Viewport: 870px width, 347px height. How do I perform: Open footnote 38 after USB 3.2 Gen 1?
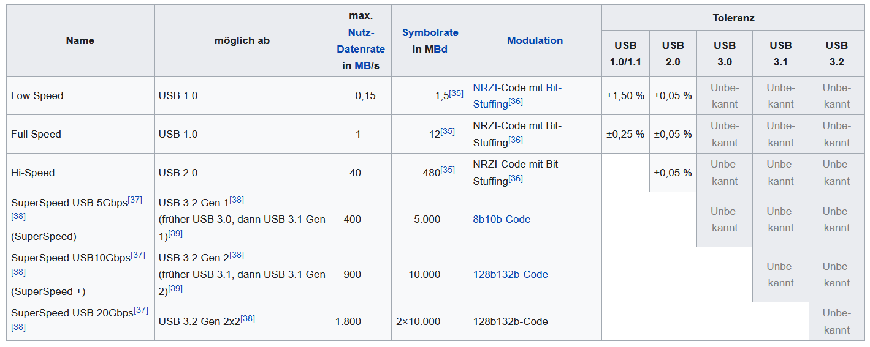tap(237, 200)
